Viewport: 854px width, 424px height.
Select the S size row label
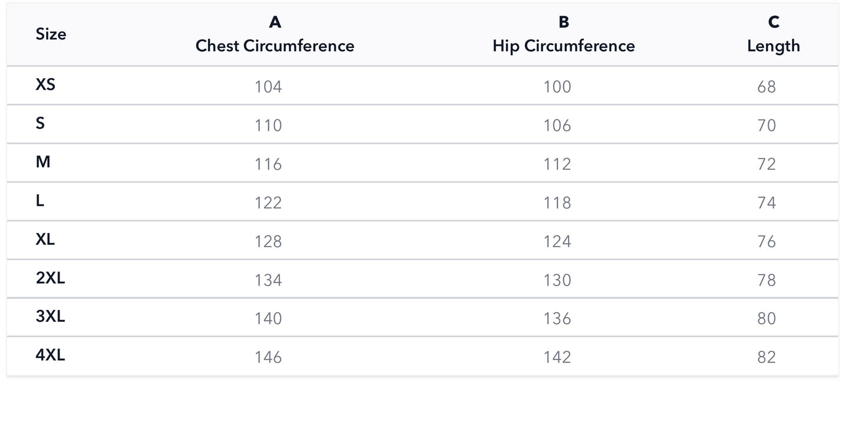pyautogui.click(x=40, y=124)
